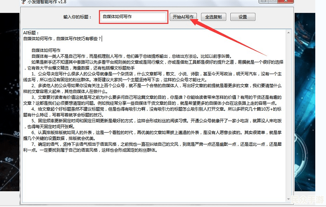The image size is (326, 207).
Task: Click the line starting 5、固定频率更新
Action: click(152, 124)
